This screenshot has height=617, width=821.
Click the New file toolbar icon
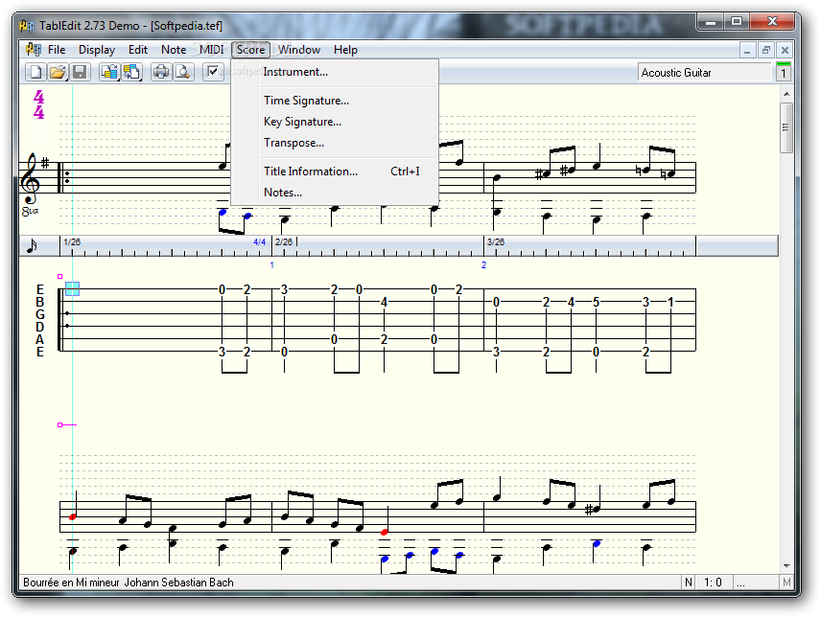tap(35, 72)
